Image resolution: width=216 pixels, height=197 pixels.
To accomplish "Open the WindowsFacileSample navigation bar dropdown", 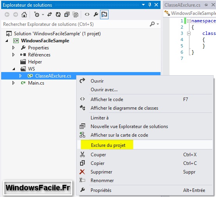I will pyautogui.click(x=190, y=13).
